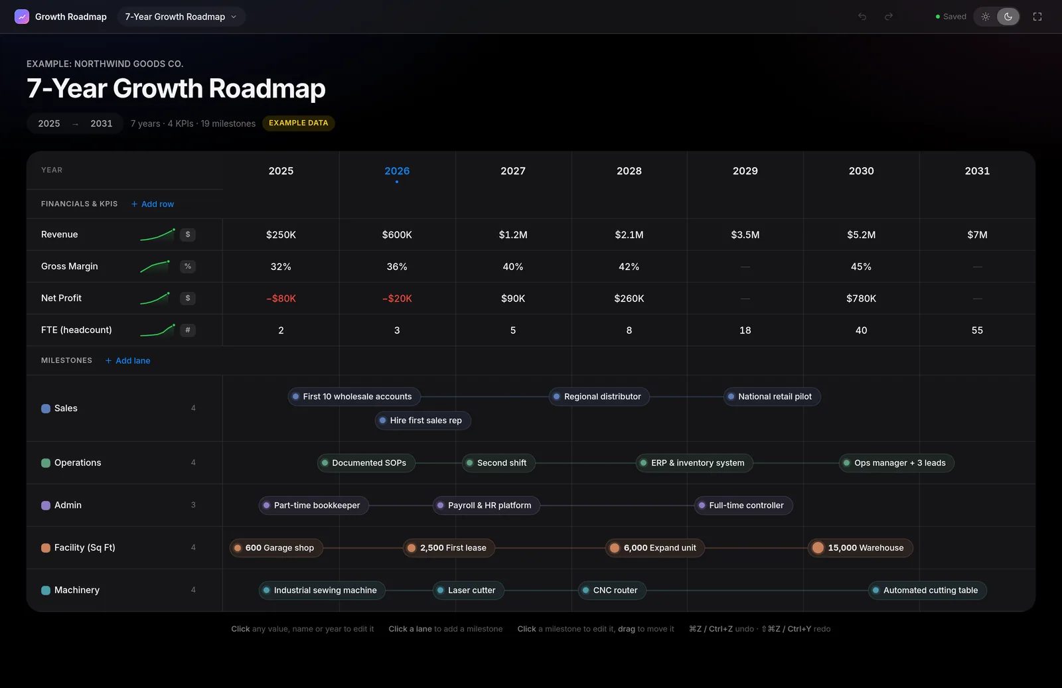
Task: Open CNC router milestone
Action: (612, 590)
